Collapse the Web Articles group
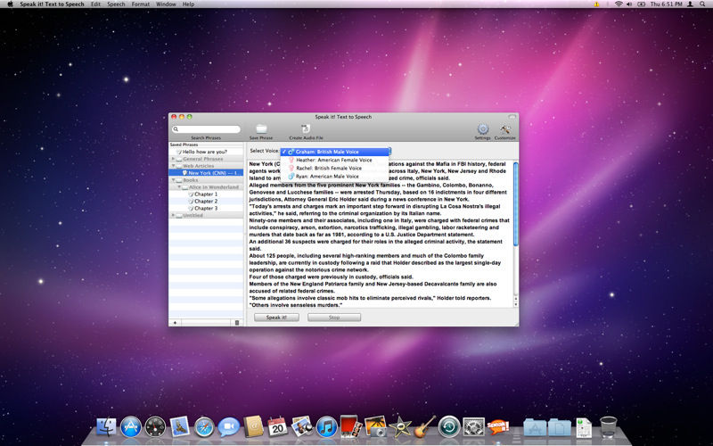The width and height of the screenshot is (713, 446). [x=173, y=166]
